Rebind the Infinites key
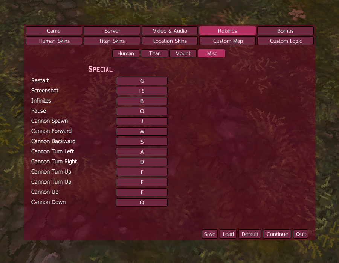Viewport: 339px width, 263px height. point(142,101)
